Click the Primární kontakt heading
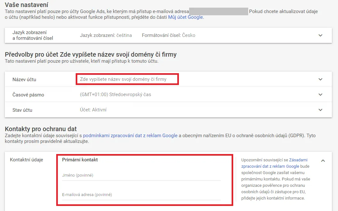 80,160
